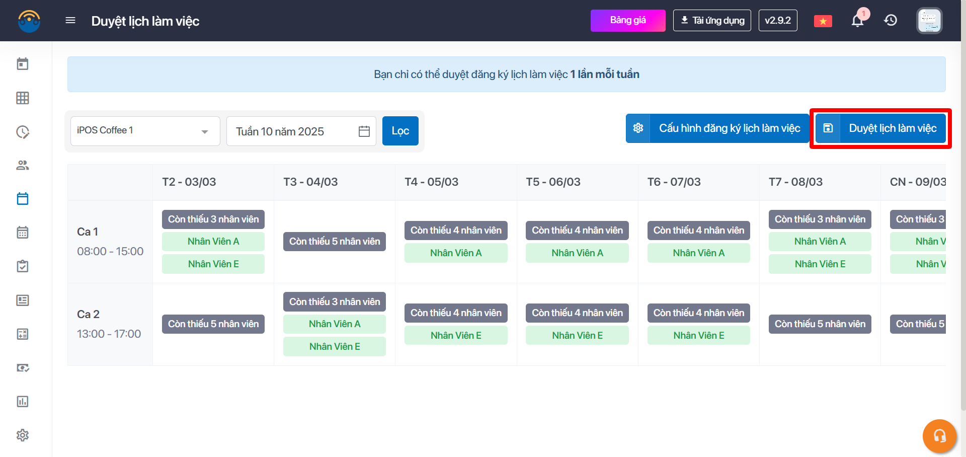Open the support headset chat button
The width and height of the screenshot is (966, 457).
pos(939,436)
